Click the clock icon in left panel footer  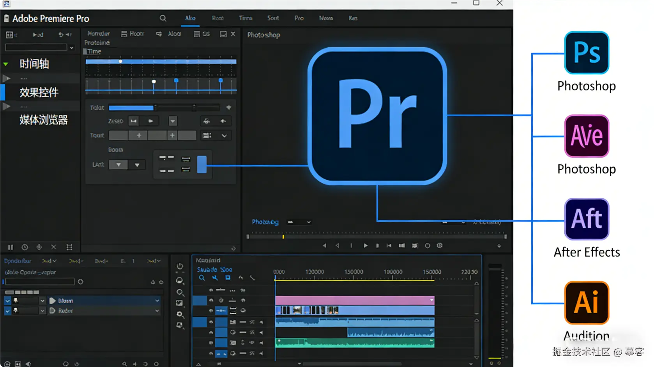25,247
